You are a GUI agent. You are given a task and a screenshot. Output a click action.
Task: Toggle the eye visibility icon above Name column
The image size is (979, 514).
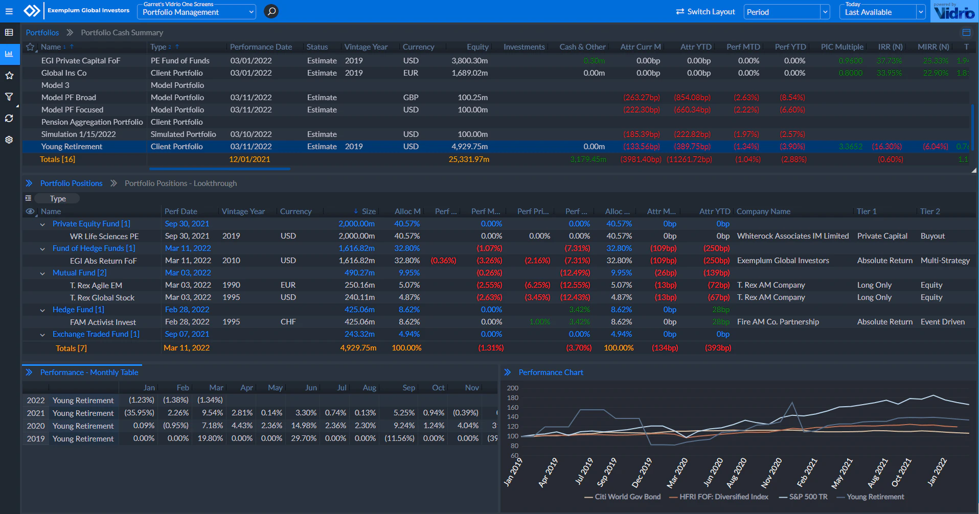coord(30,211)
